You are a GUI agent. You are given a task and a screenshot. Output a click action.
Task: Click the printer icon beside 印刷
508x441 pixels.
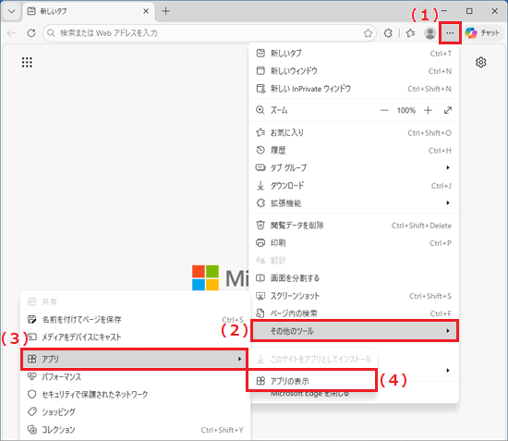coord(260,243)
